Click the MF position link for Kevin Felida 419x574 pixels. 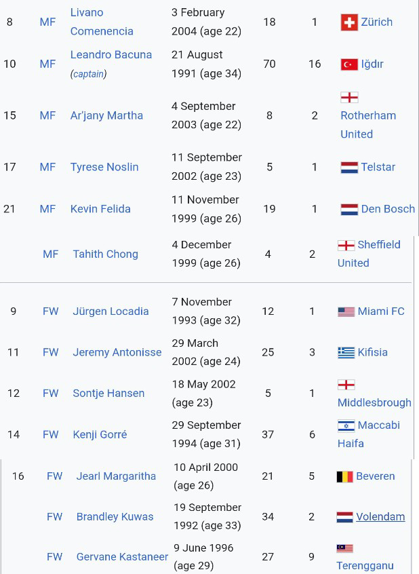(x=47, y=209)
